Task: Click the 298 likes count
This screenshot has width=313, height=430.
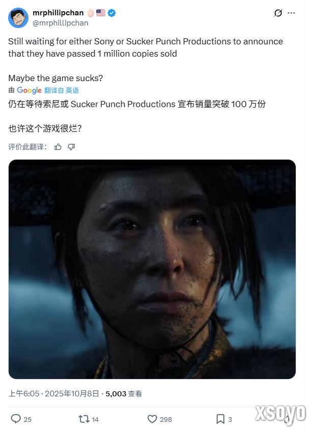Action: pos(166,419)
